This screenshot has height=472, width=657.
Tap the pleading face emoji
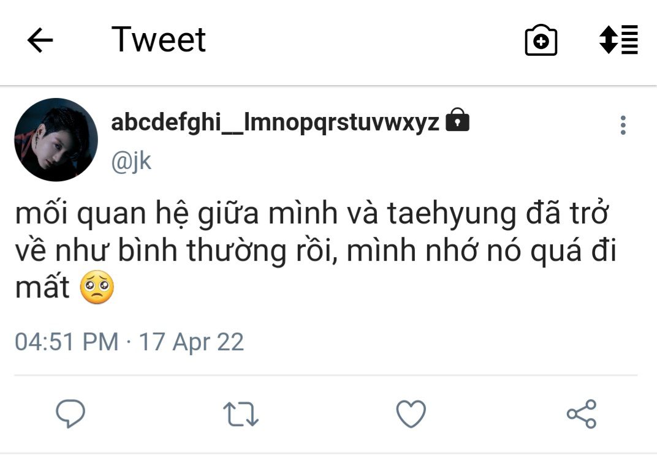tap(97, 290)
